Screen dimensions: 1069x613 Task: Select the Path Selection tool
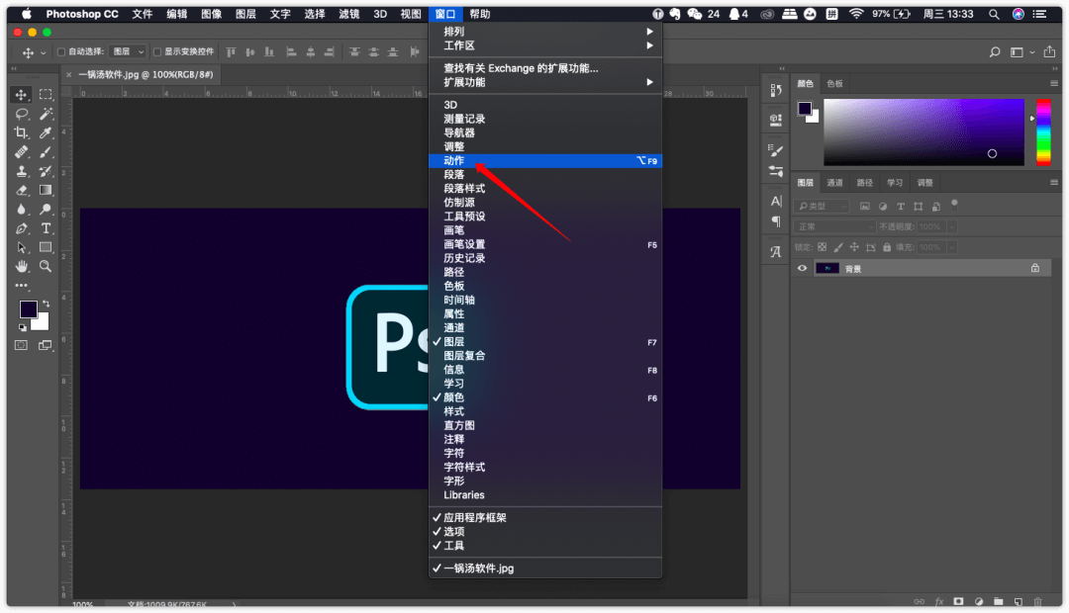tap(21, 247)
